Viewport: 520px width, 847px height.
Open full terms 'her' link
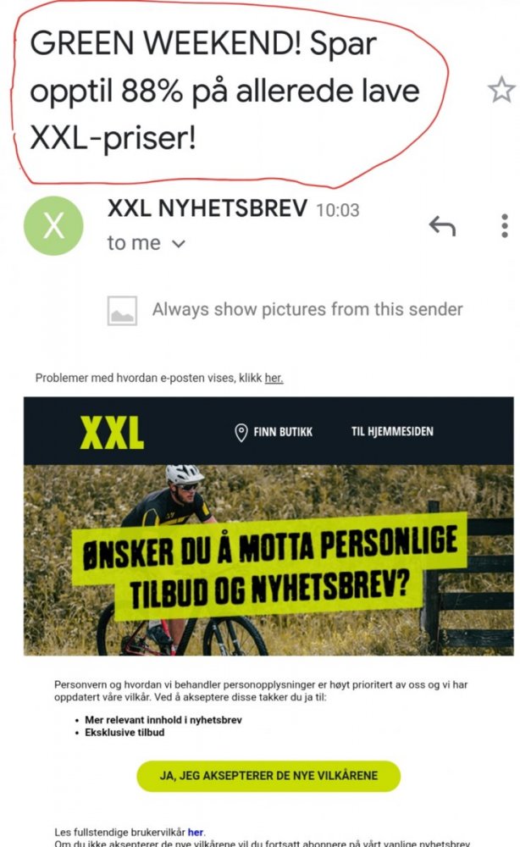tap(196, 833)
